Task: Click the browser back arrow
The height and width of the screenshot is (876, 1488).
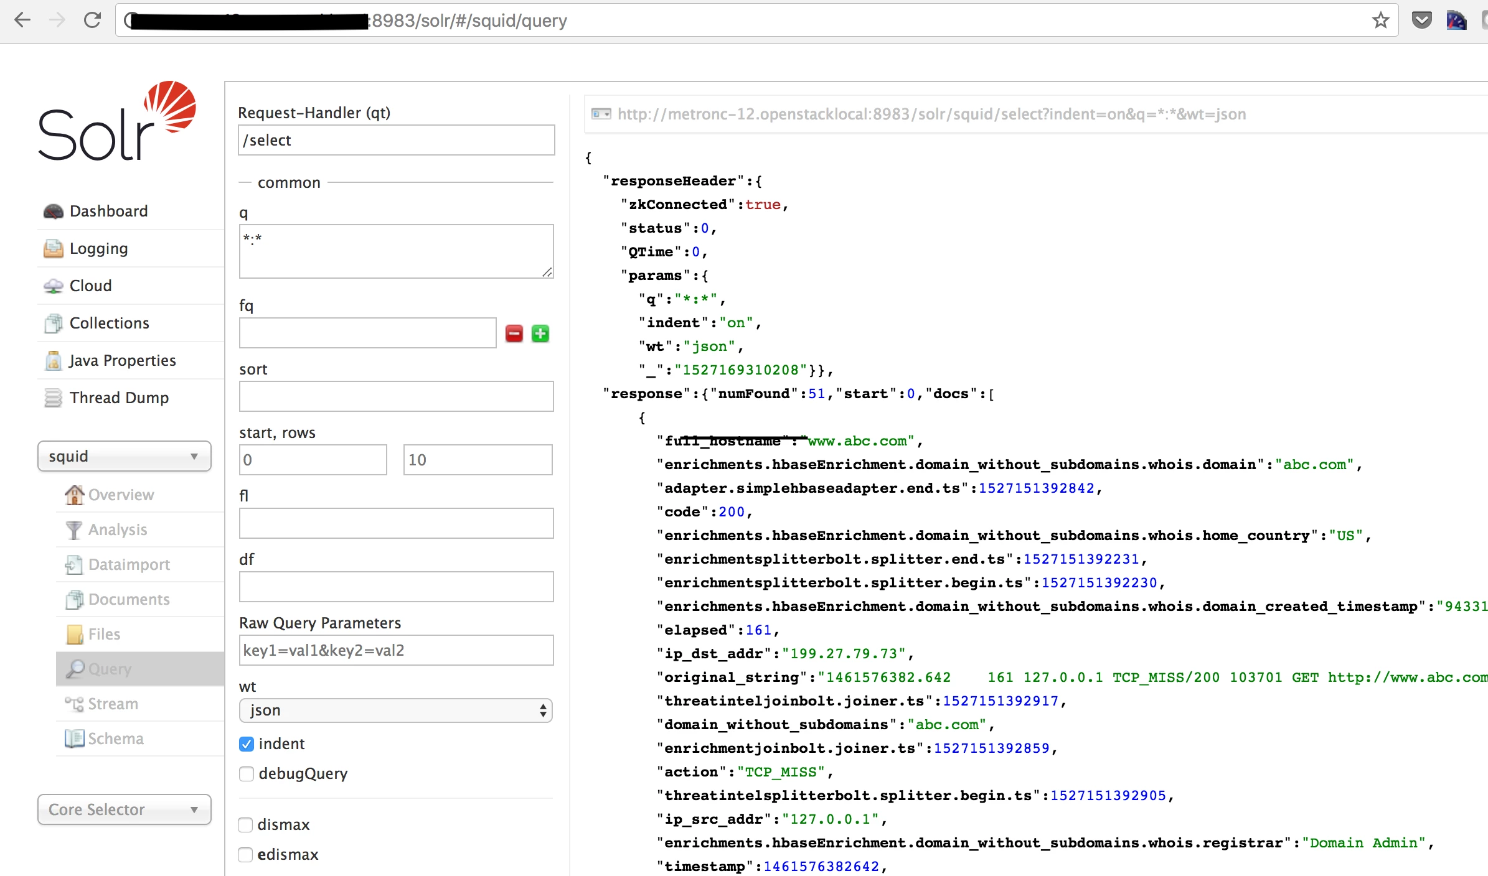Action: 22,21
